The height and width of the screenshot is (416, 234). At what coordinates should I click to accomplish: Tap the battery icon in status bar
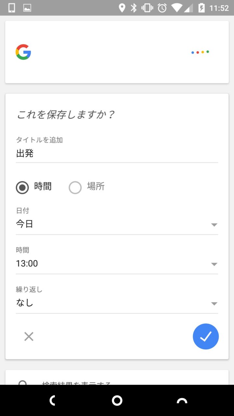point(201,8)
